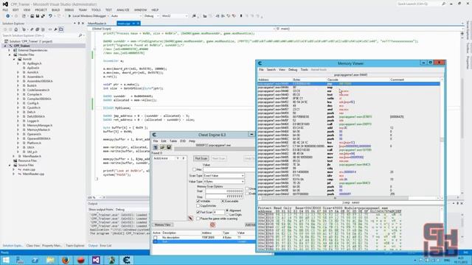Click the Undo icon in Visual Studio toolbar

click(x=50, y=16)
